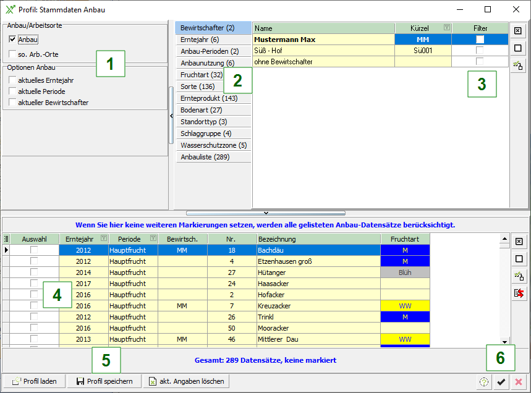Click select-all icon in upper filter panel
This screenshot has width=531, height=393.
point(518,31)
